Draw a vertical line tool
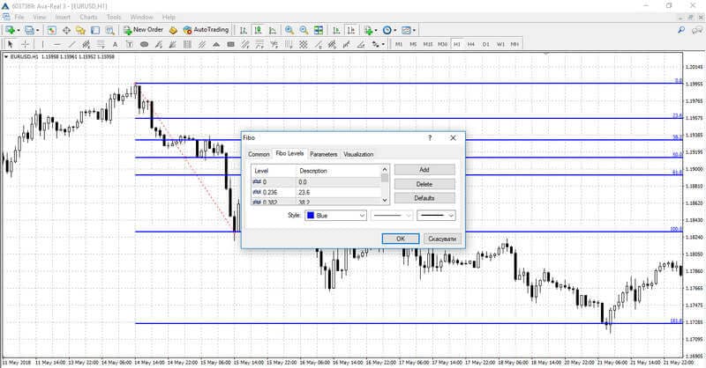 42,44
